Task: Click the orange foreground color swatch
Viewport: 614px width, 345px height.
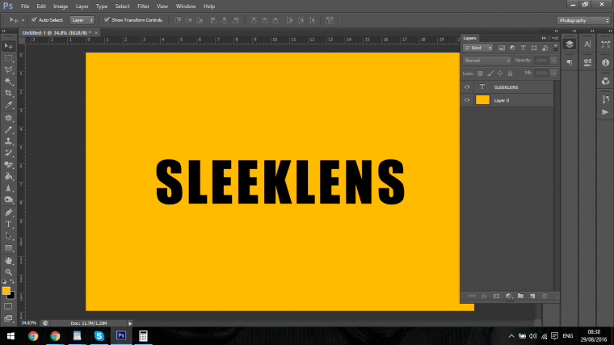Action: pyautogui.click(x=6, y=291)
